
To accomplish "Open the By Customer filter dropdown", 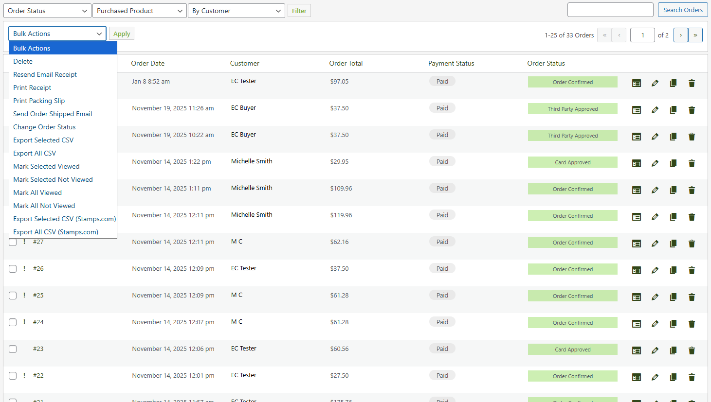I will (237, 11).
